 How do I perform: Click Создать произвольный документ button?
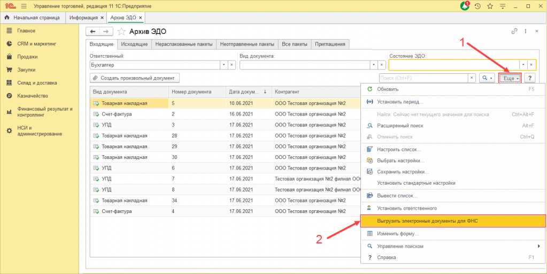[134, 78]
